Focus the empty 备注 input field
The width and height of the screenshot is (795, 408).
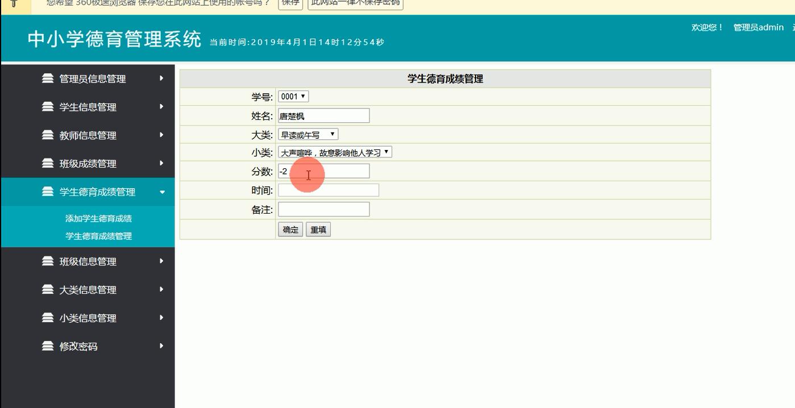324,210
